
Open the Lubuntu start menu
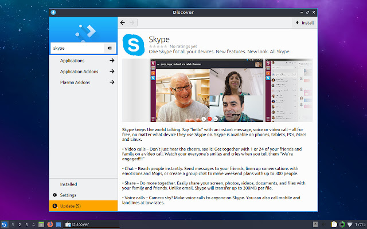click(4, 224)
